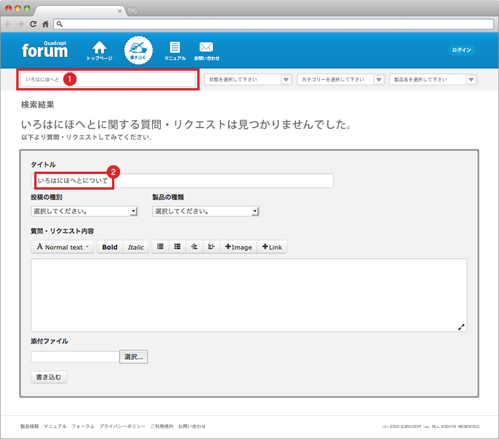Toggle Italic formatting in editor

click(x=136, y=247)
